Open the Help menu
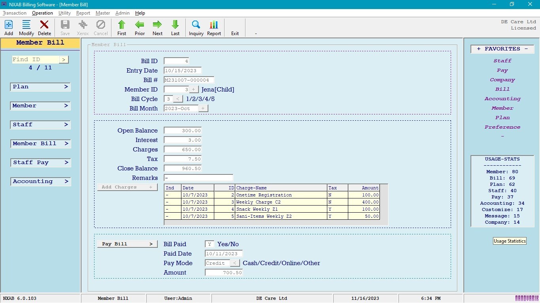This screenshot has height=303, width=540. pyautogui.click(x=140, y=13)
